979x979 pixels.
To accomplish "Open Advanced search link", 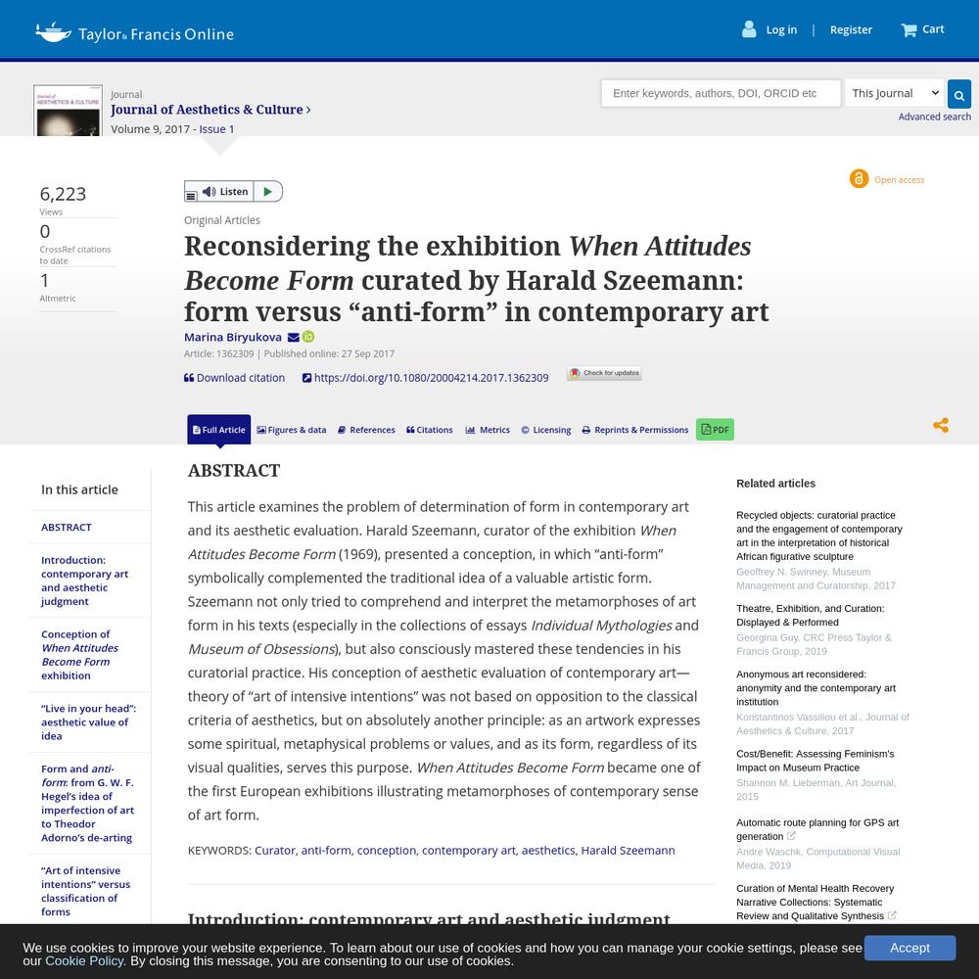I will coord(935,117).
